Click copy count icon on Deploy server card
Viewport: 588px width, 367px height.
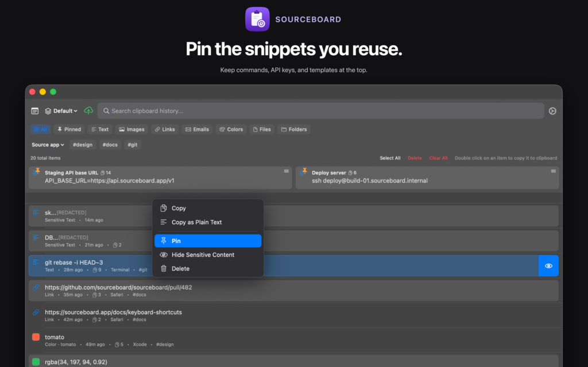(350, 173)
